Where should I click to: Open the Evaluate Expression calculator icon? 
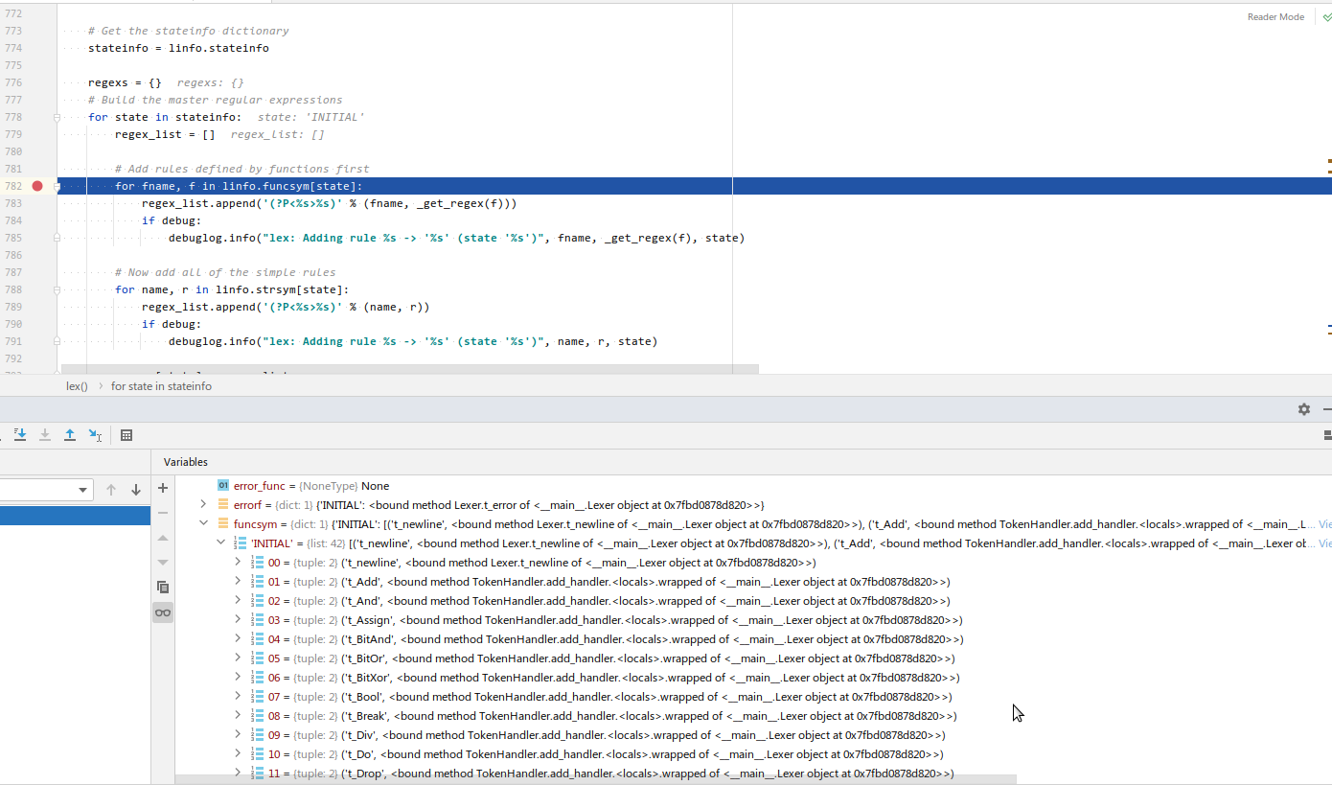(x=126, y=434)
